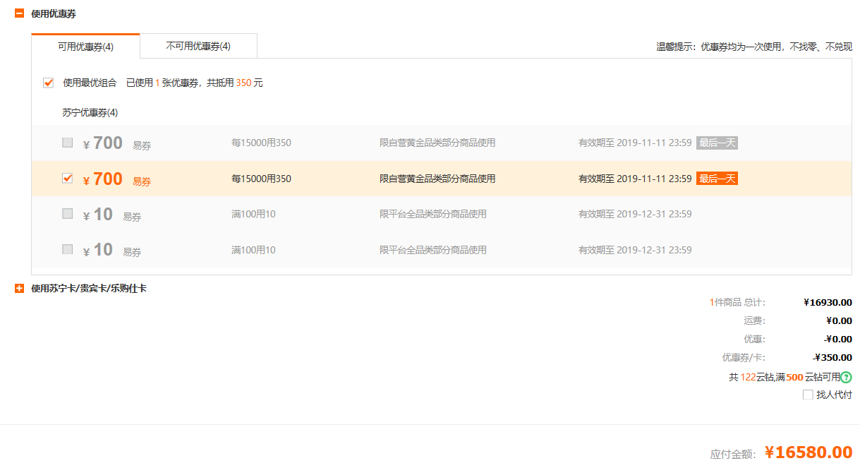The height and width of the screenshot is (468, 860).
Task: Click 有效期至 2019-11-11 in the highlighted row
Action: [x=635, y=179]
